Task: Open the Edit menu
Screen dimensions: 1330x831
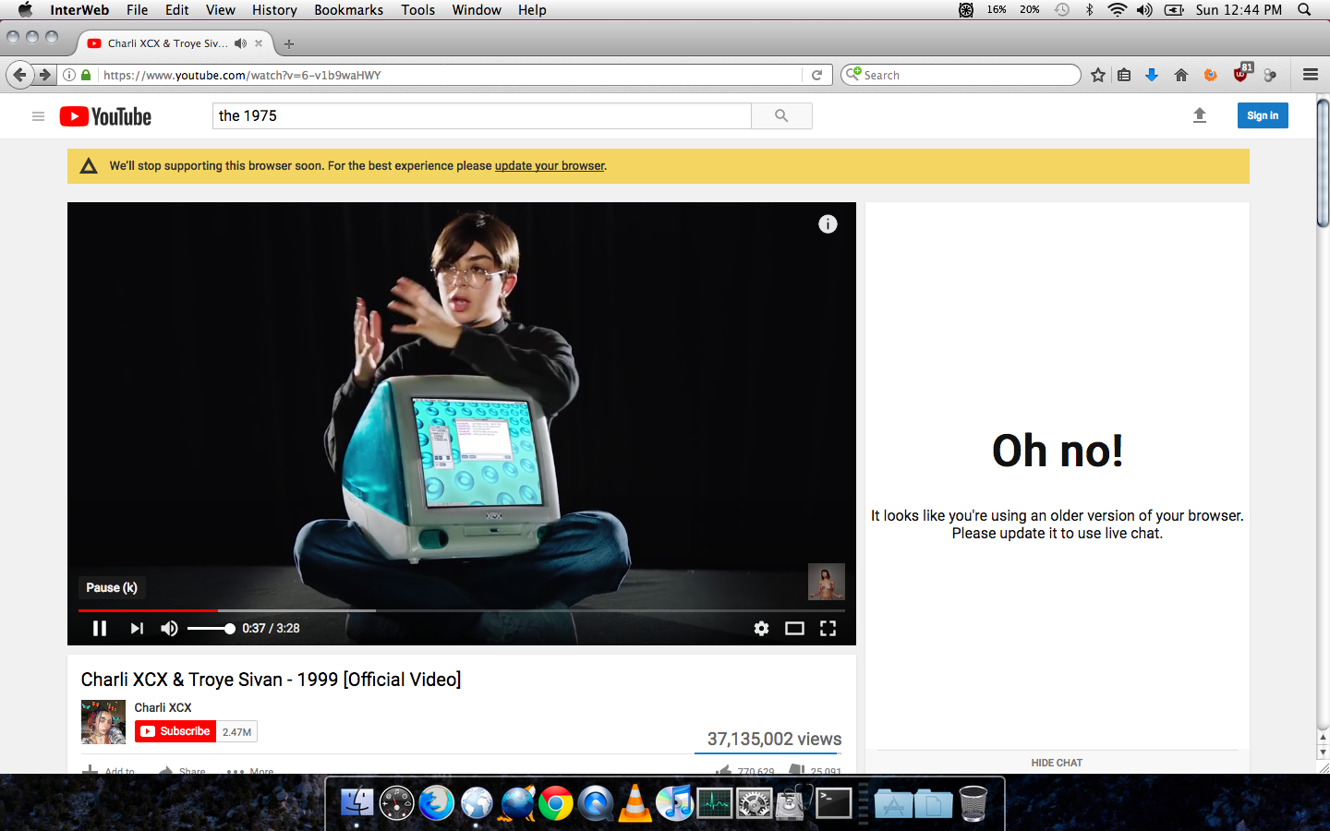Action: tap(176, 9)
